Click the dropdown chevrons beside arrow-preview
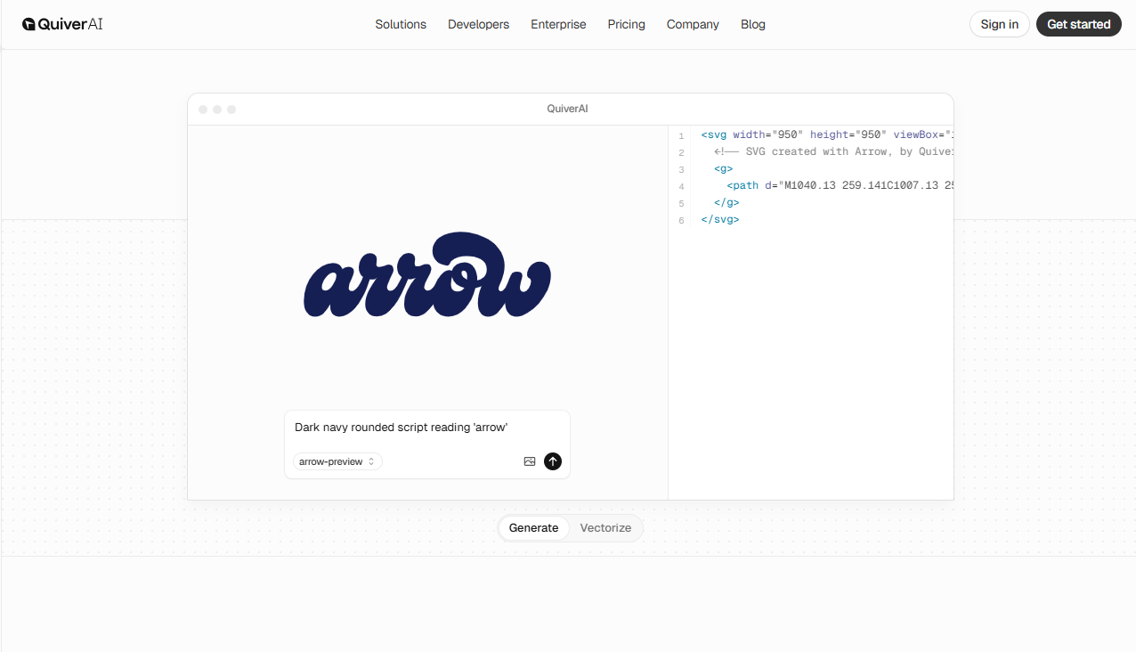Viewport: 1136px width, 652px height. coord(371,461)
